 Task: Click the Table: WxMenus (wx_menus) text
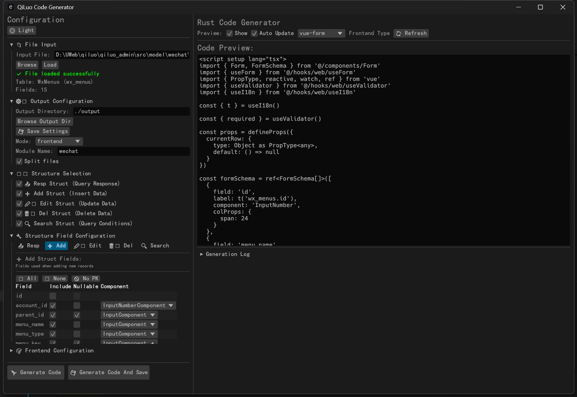[54, 82]
